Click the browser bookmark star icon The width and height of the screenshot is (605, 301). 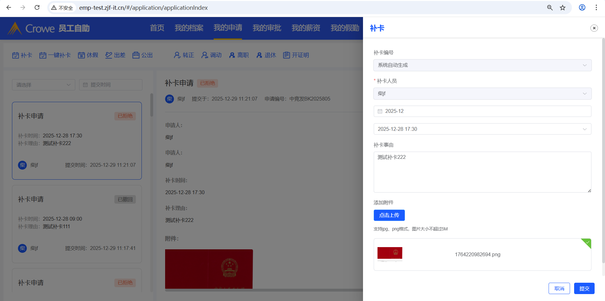click(x=562, y=8)
